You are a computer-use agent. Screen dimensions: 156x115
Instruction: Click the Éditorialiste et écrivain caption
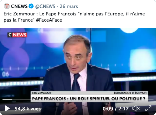coord(130,93)
